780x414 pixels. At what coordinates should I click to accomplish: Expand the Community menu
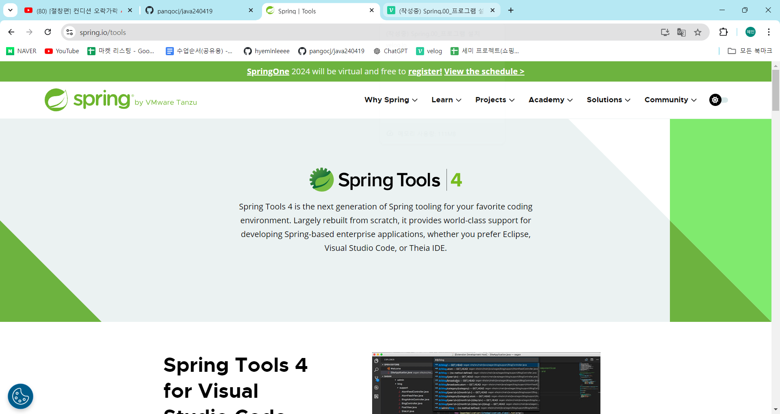point(670,100)
